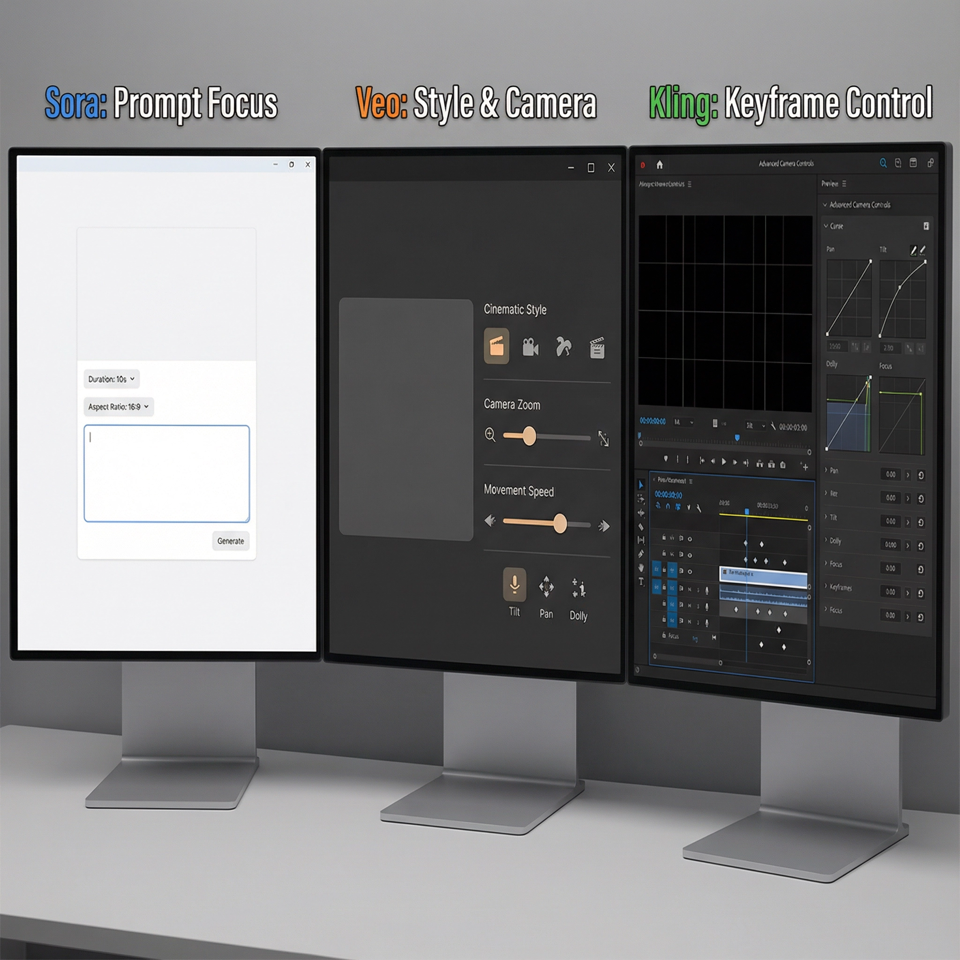The height and width of the screenshot is (960, 960).
Task: Open the Preview panel hamburger menu
Action: pyautogui.click(x=844, y=184)
